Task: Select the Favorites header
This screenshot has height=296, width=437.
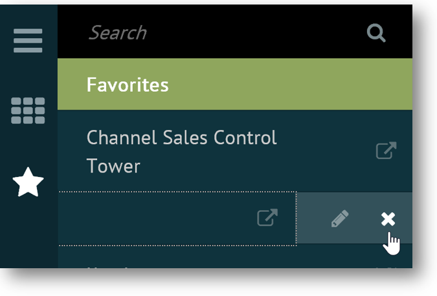Action: [128, 85]
